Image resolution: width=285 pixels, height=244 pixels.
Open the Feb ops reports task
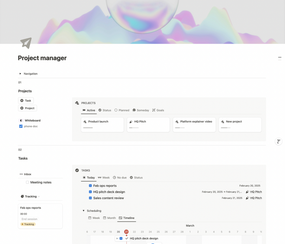coord(105,186)
